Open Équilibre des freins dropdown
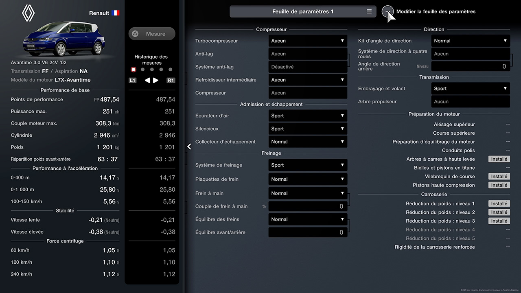 [x=308, y=219]
